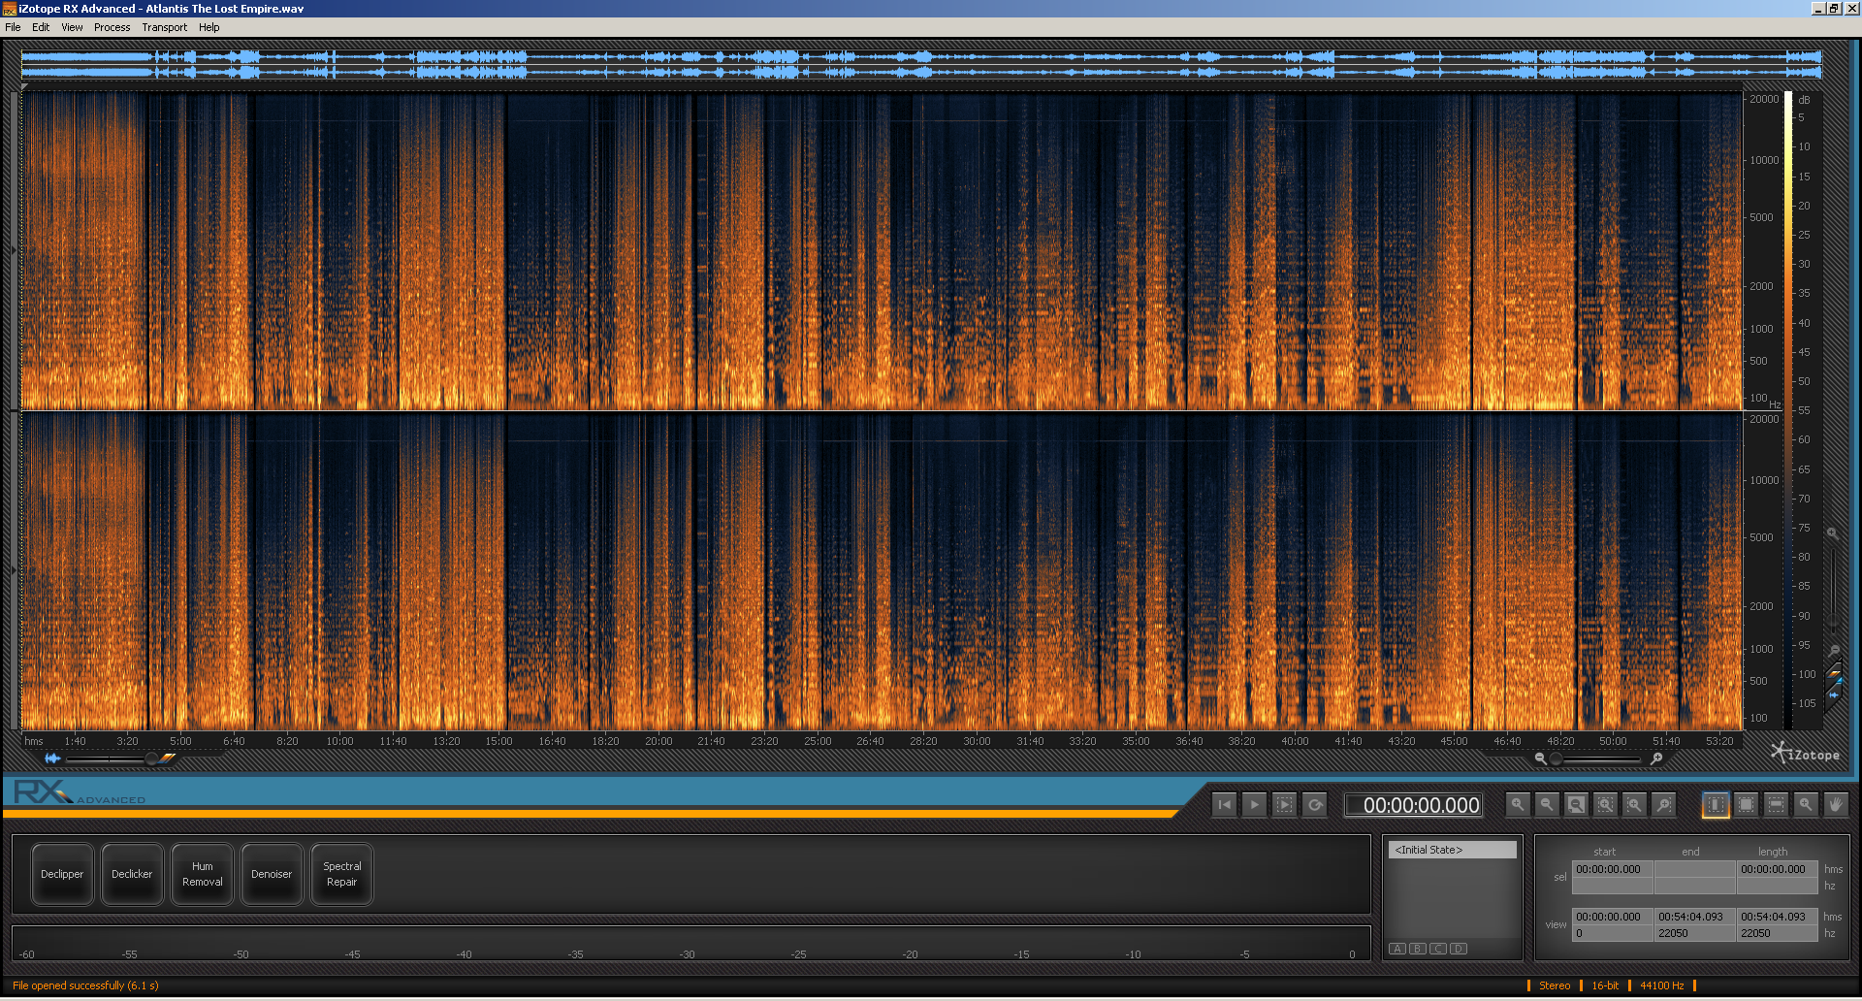1862x1001 pixels.
Task: Open the File menu
Action: (13, 27)
